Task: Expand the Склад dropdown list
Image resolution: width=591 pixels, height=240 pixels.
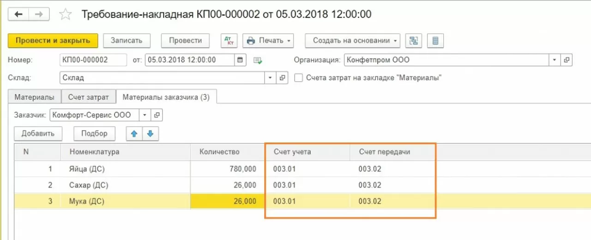Action: pyautogui.click(x=271, y=78)
